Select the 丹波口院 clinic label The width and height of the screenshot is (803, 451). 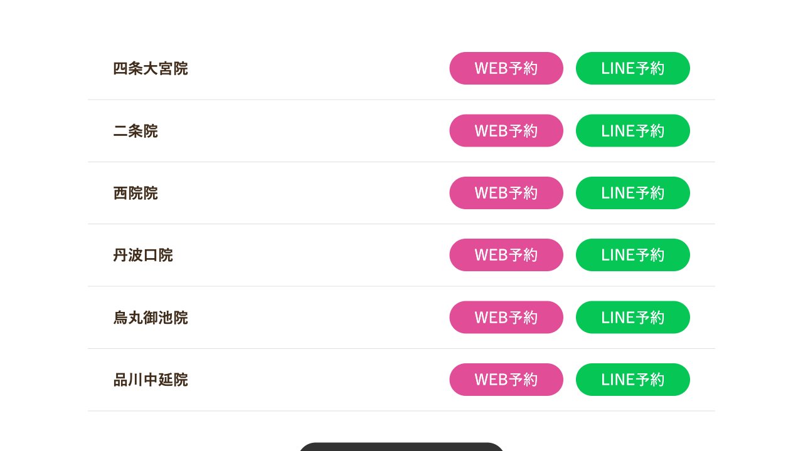coord(143,255)
